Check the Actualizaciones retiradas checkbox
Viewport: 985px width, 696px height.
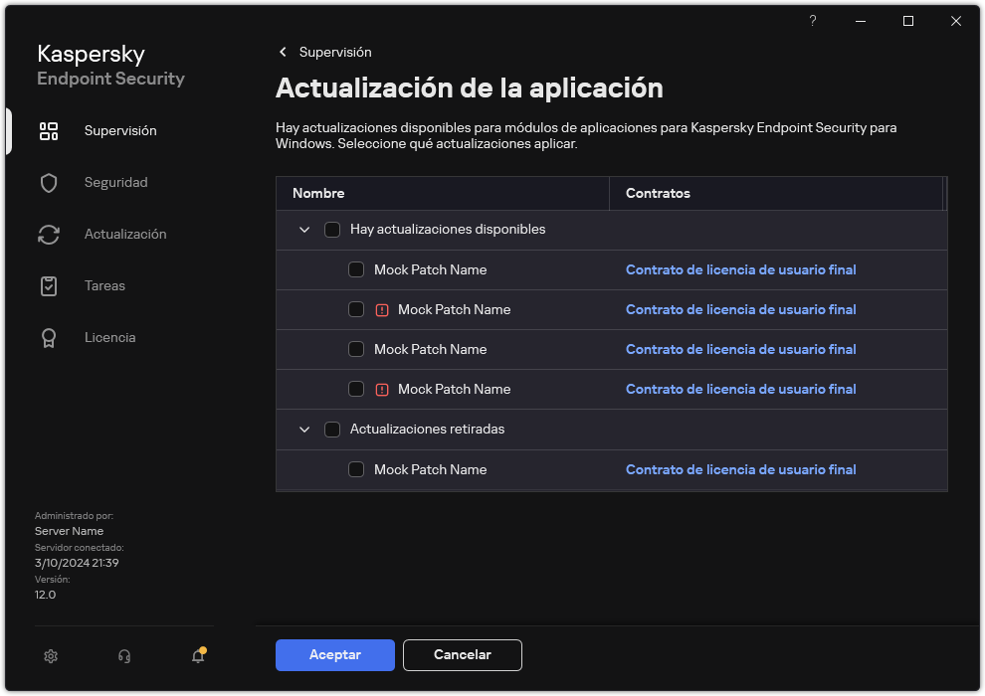[x=332, y=429]
